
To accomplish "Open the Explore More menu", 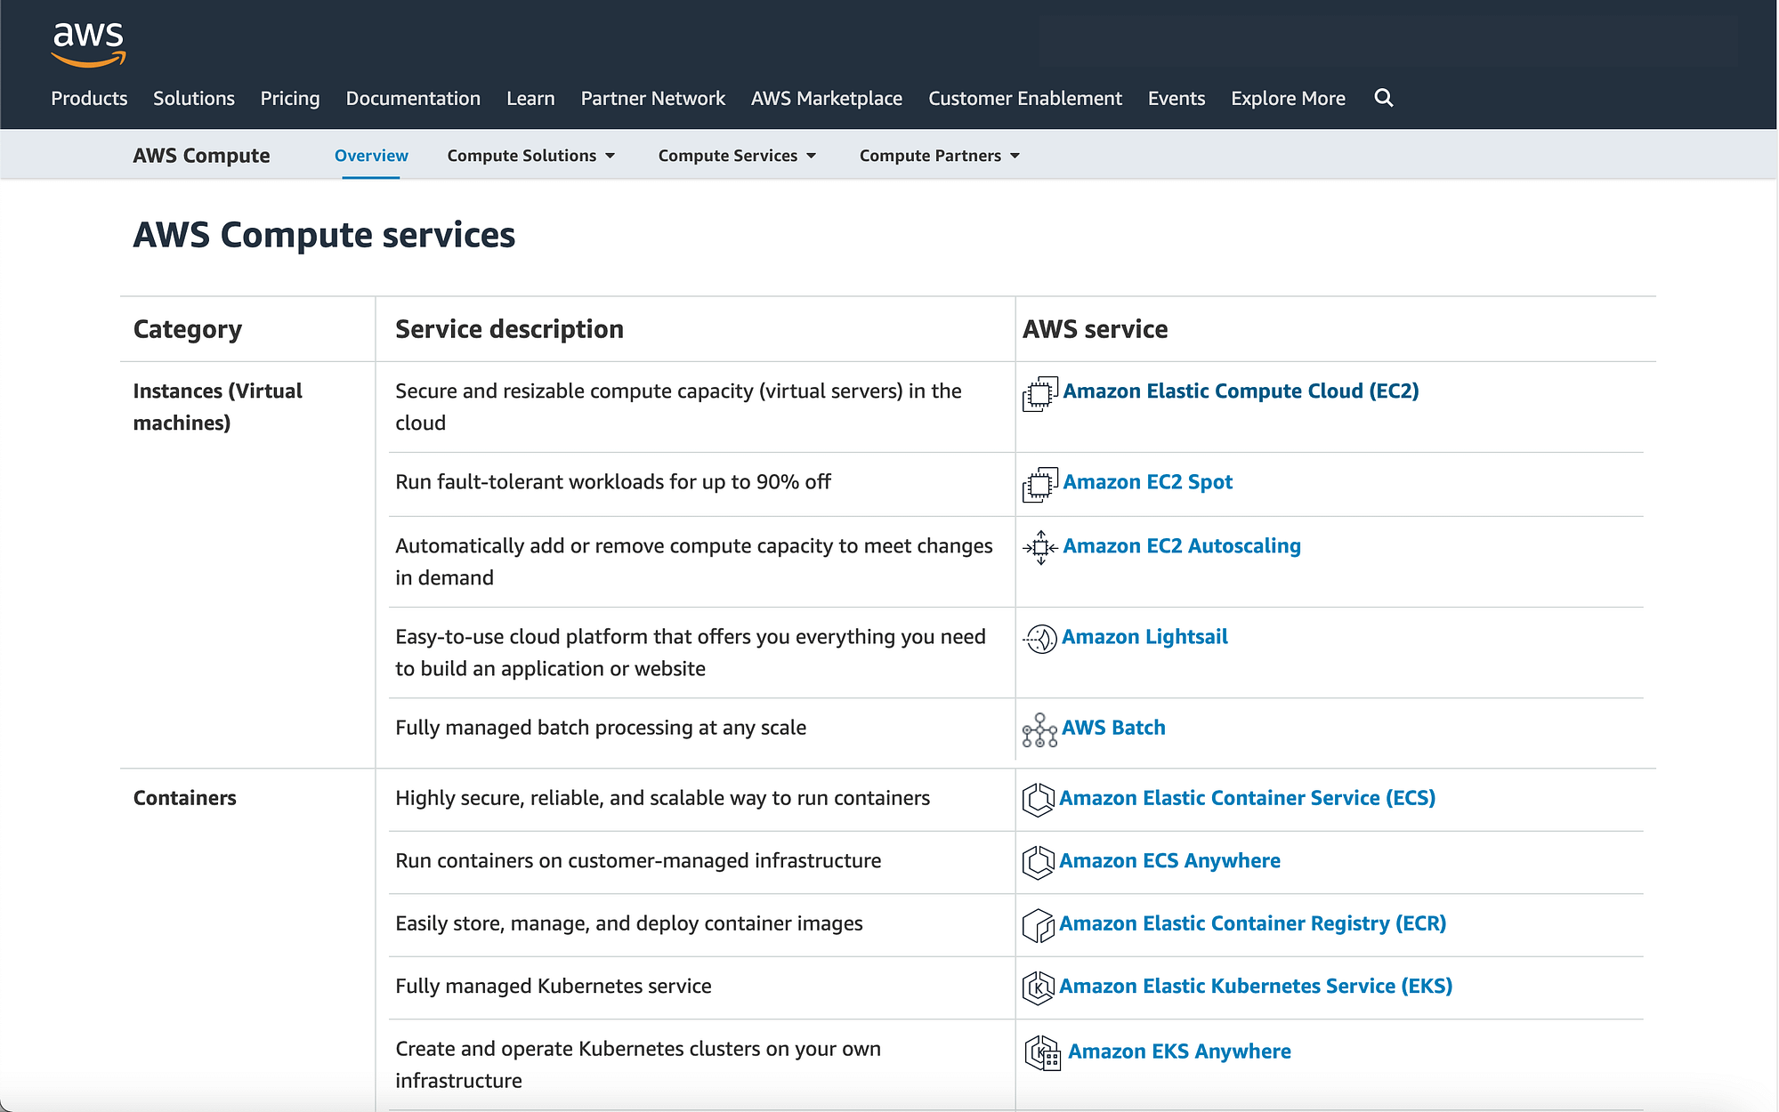I will 1288,99.
